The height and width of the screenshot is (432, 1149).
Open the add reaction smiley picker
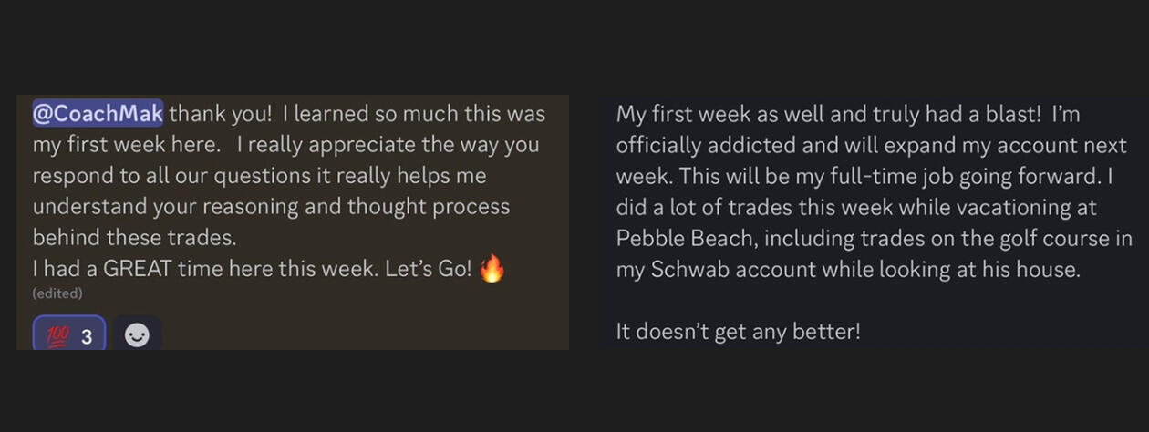pyautogui.click(x=137, y=335)
